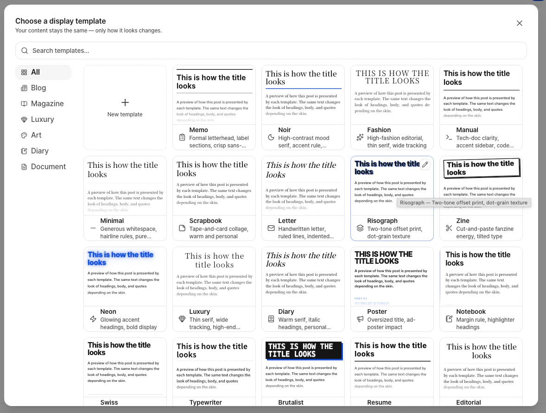
Task: Pick the Scrapbook template preview
Action: click(214, 185)
